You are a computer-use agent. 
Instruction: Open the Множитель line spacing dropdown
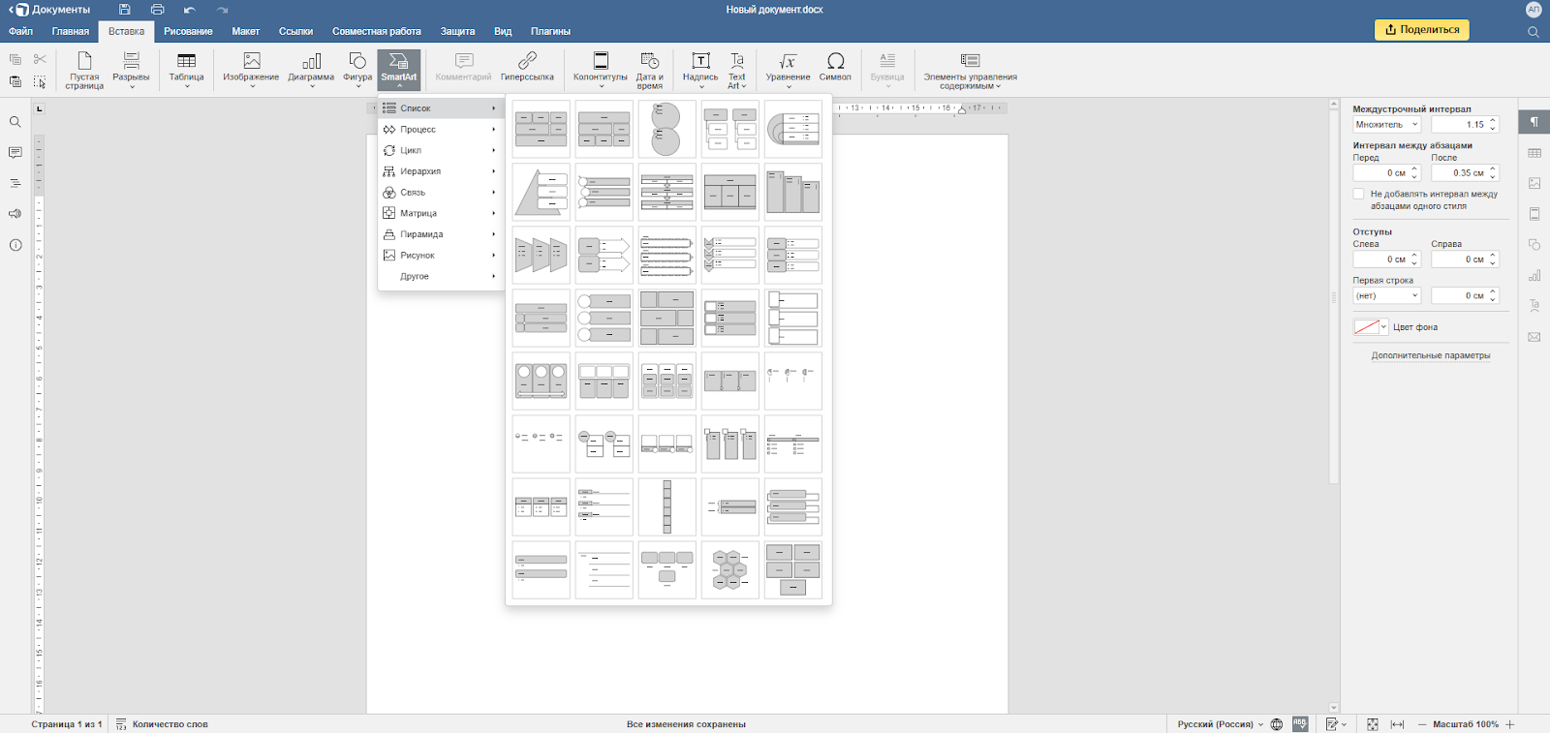pyautogui.click(x=1386, y=125)
